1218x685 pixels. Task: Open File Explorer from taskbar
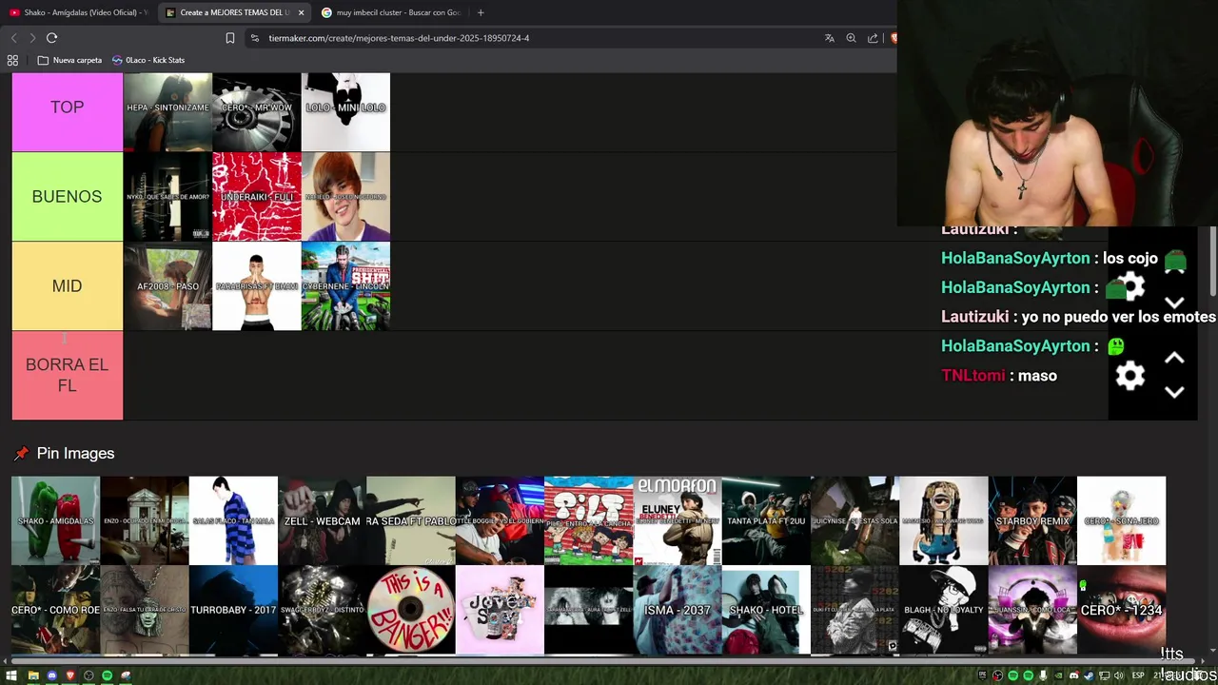tap(33, 675)
